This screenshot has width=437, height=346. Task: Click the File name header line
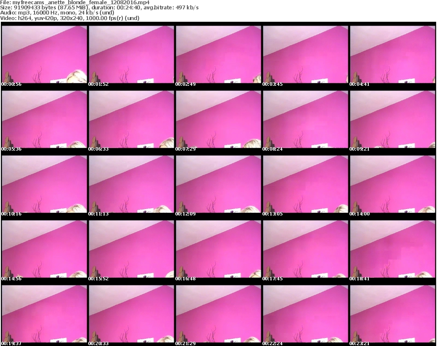(x=75, y=3)
